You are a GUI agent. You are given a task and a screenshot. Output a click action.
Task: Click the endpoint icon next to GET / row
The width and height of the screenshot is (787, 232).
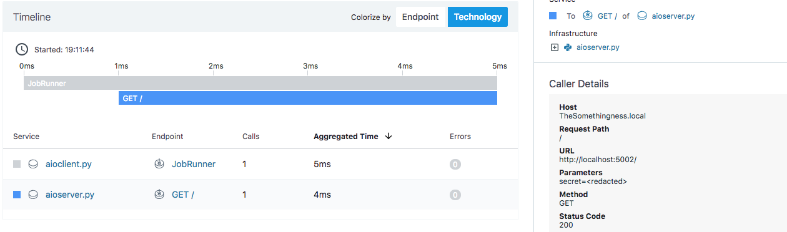159,195
